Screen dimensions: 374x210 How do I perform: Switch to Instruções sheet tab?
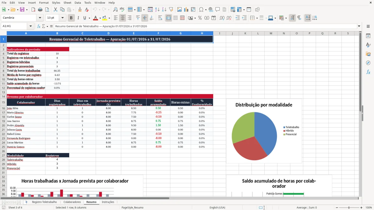[x=108, y=202]
